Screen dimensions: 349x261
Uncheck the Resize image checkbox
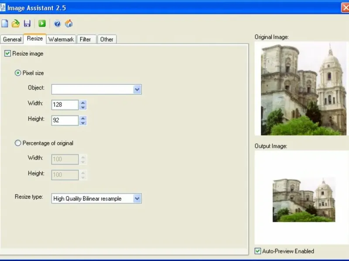[7, 54]
